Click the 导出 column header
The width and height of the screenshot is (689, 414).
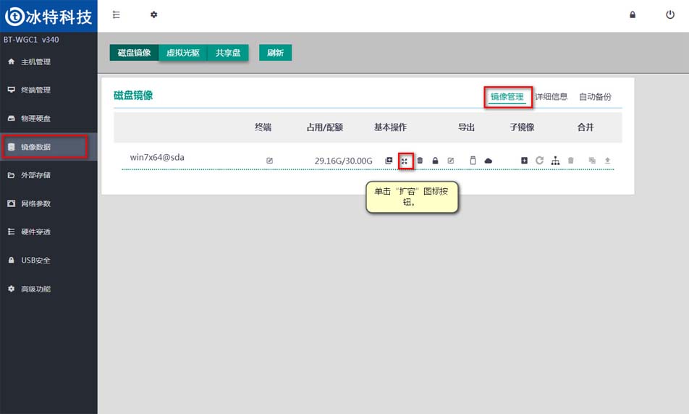pyautogui.click(x=466, y=127)
